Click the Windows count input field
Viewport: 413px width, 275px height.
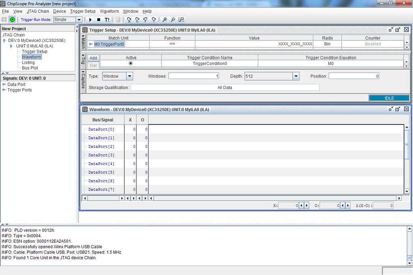[194, 76]
